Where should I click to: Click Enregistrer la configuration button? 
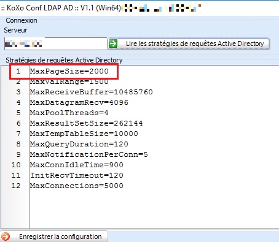tap(54, 236)
